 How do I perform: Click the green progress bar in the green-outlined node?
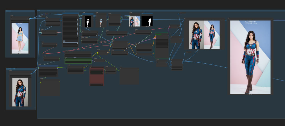[x=158, y=35]
